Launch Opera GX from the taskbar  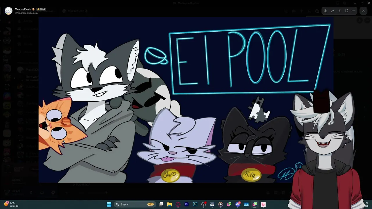(x=178, y=204)
